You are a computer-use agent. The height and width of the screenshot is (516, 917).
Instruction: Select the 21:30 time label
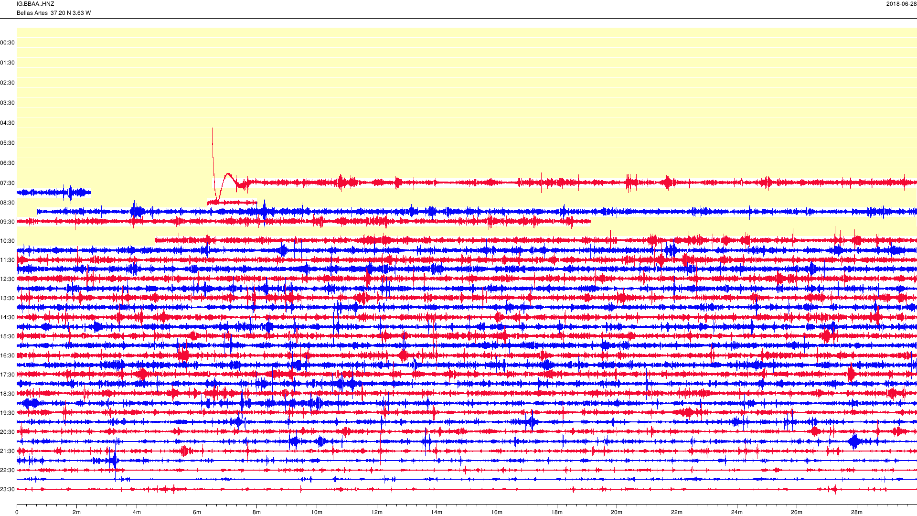pyautogui.click(x=7, y=451)
